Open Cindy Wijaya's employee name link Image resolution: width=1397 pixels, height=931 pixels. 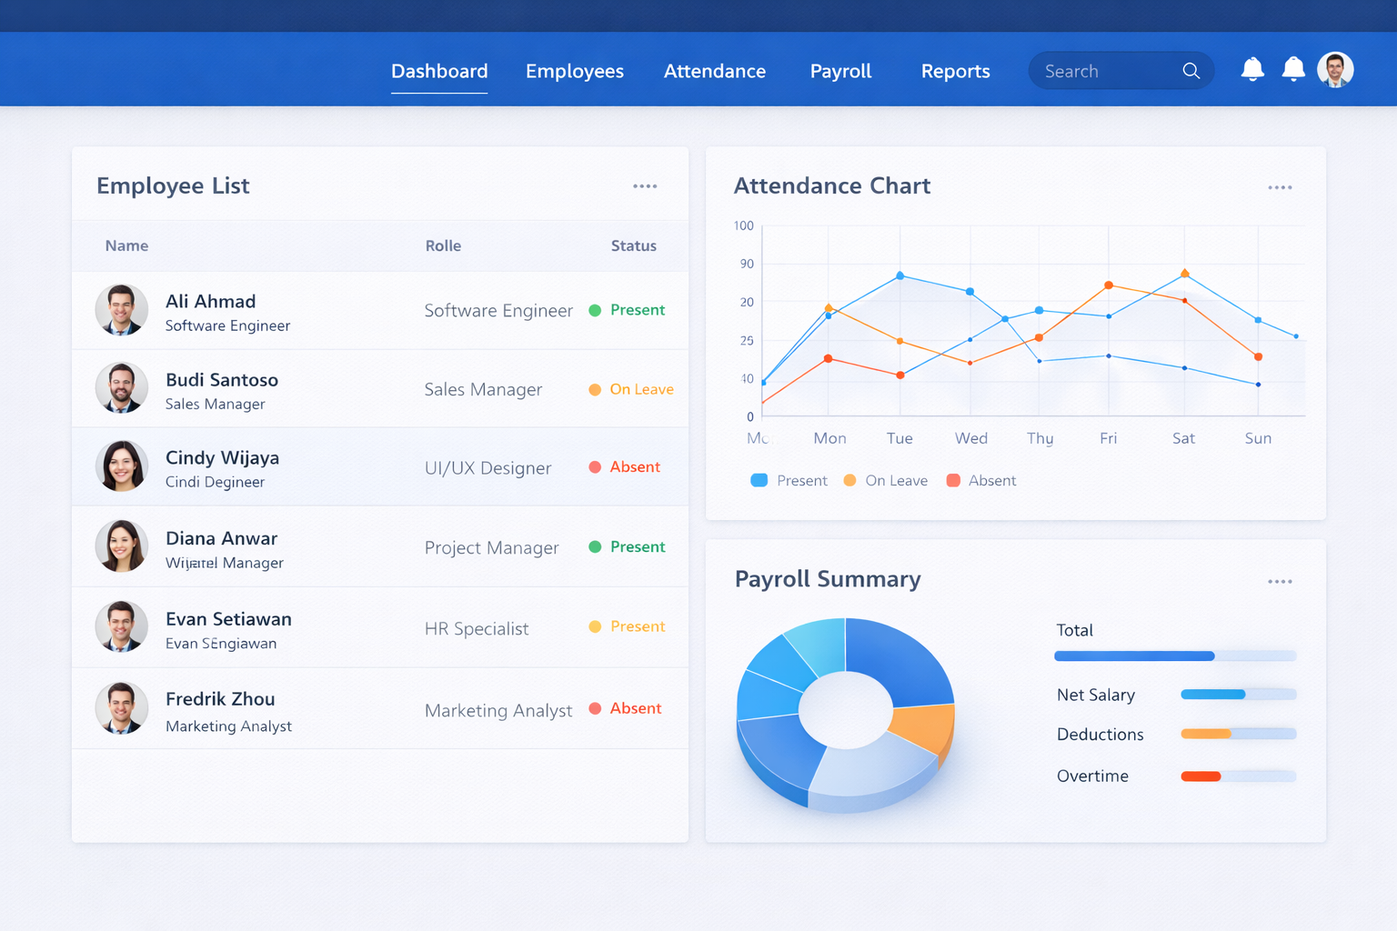coord(222,458)
